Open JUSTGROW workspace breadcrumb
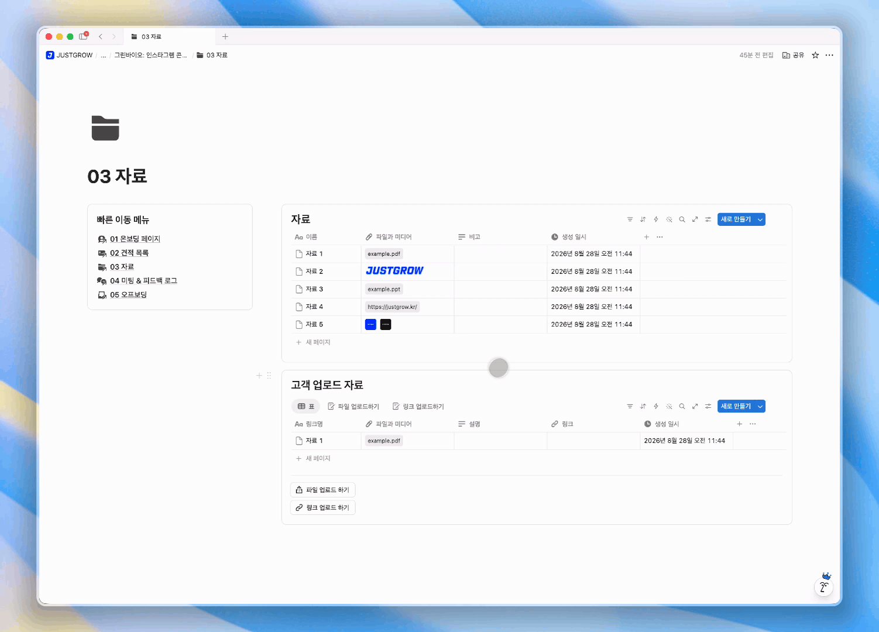Screen dimensions: 879x632 click(70, 55)
